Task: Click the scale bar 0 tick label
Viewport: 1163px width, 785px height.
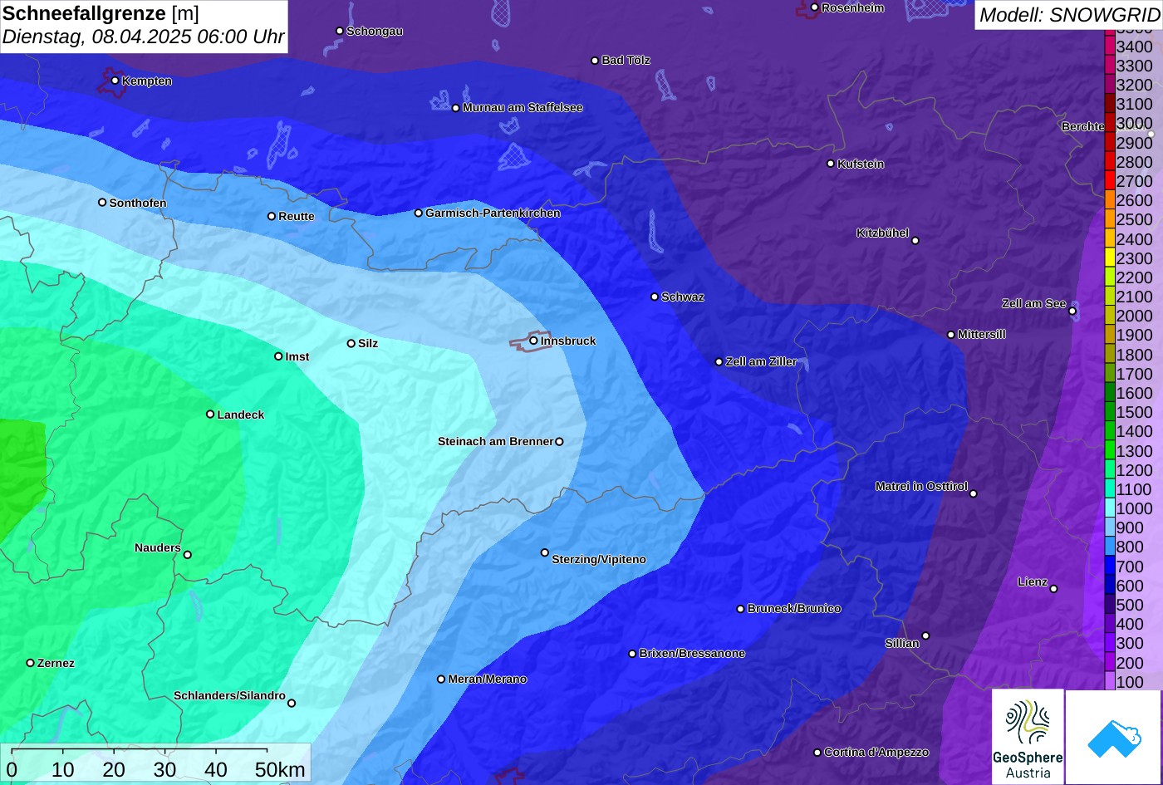Action: coord(12,770)
